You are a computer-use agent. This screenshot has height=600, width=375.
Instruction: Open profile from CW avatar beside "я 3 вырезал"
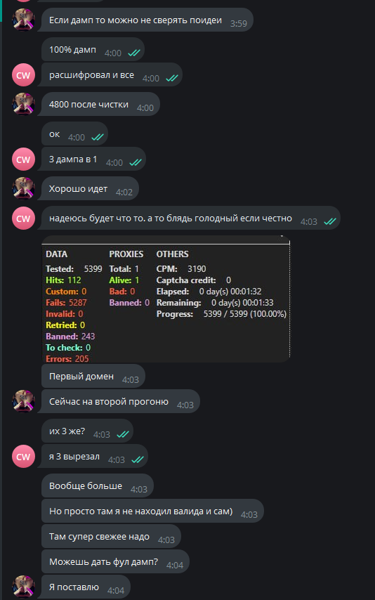pos(23,457)
